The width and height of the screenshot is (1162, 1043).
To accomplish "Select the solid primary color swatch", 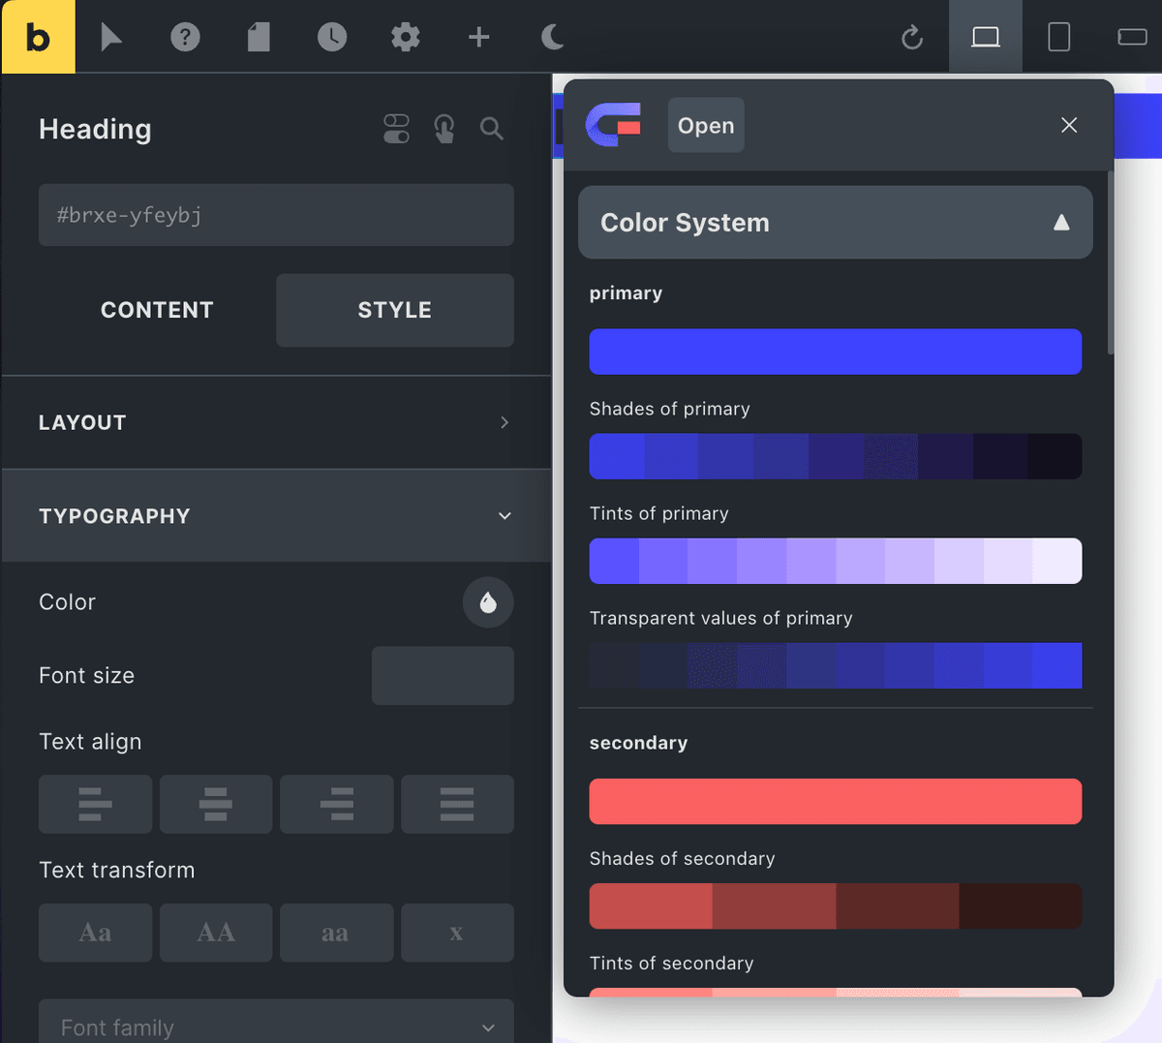I will pos(835,352).
